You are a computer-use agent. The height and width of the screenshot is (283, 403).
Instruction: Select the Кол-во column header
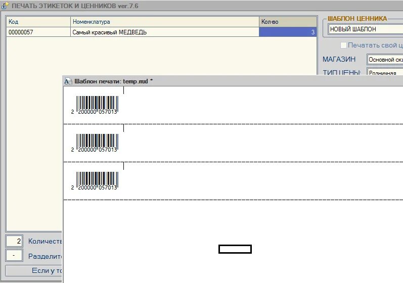pos(288,22)
